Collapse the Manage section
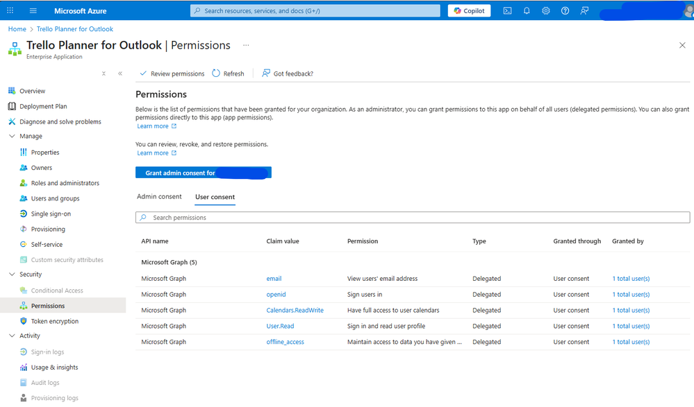 (12, 136)
